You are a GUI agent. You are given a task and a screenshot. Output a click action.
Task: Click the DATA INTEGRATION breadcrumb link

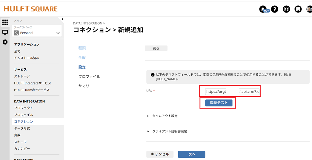pyautogui.click(x=87, y=23)
